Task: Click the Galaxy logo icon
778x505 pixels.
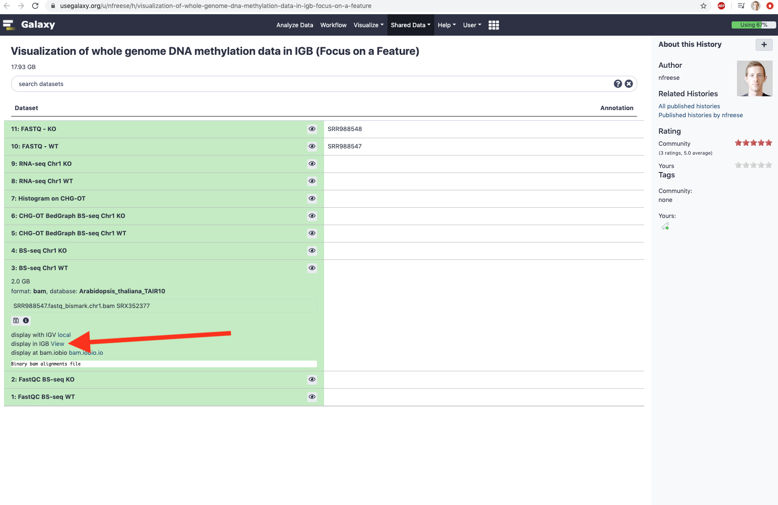Action: pyautogui.click(x=8, y=25)
